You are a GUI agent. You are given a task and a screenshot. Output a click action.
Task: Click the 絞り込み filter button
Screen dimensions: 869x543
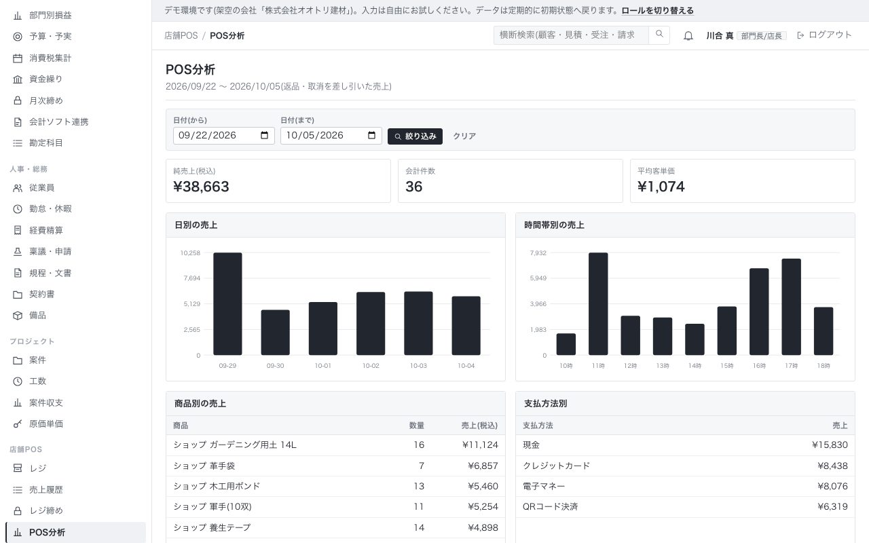pos(415,136)
